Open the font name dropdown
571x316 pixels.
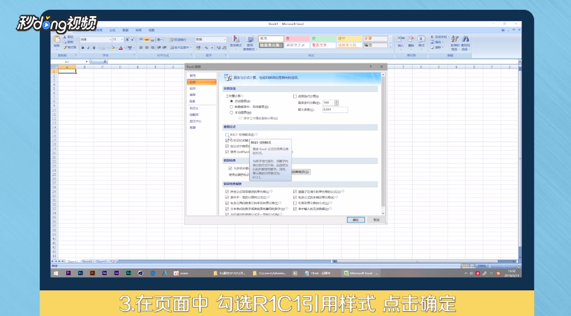coord(110,39)
